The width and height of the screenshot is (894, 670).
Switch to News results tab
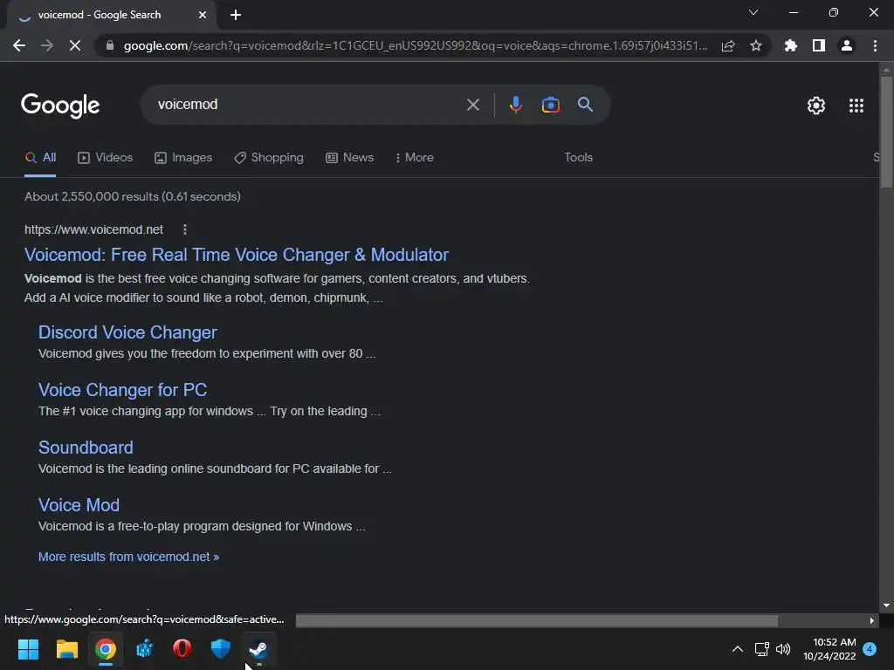[349, 158]
